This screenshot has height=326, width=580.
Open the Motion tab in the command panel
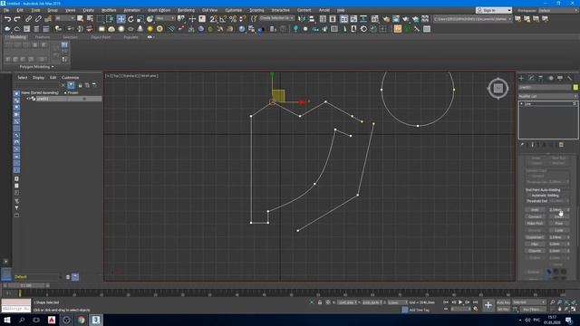coord(550,78)
